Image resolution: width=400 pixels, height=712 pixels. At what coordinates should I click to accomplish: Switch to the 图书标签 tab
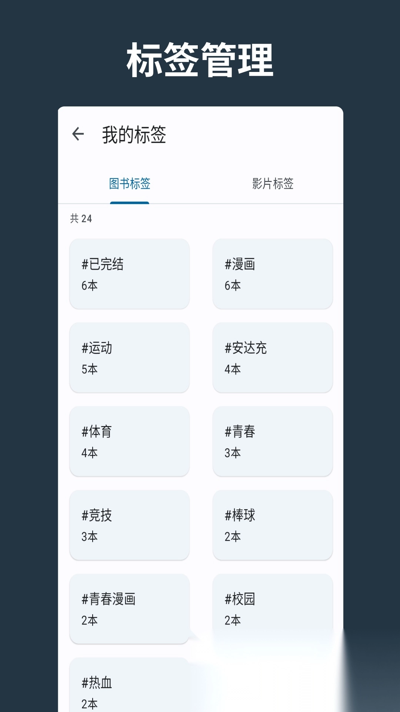130,184
